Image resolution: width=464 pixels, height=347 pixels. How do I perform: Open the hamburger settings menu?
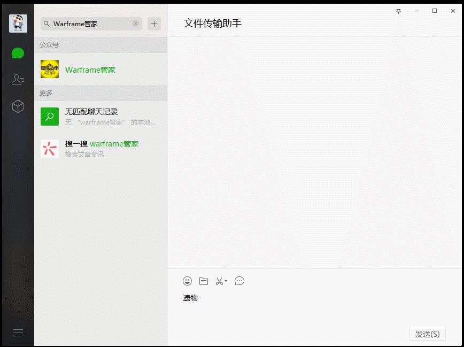click(x=18, y=333)
